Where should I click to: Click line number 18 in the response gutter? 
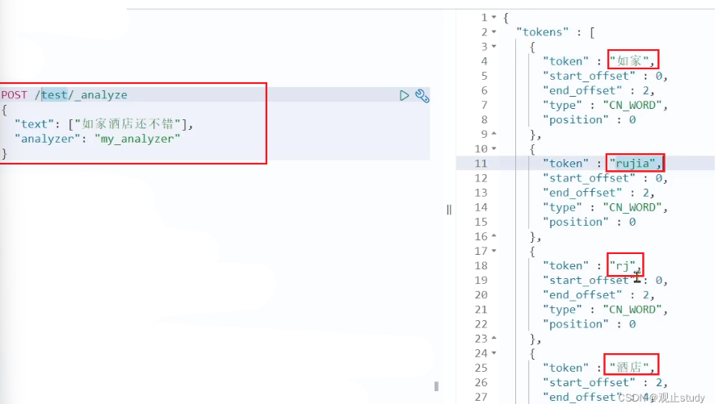481,265
